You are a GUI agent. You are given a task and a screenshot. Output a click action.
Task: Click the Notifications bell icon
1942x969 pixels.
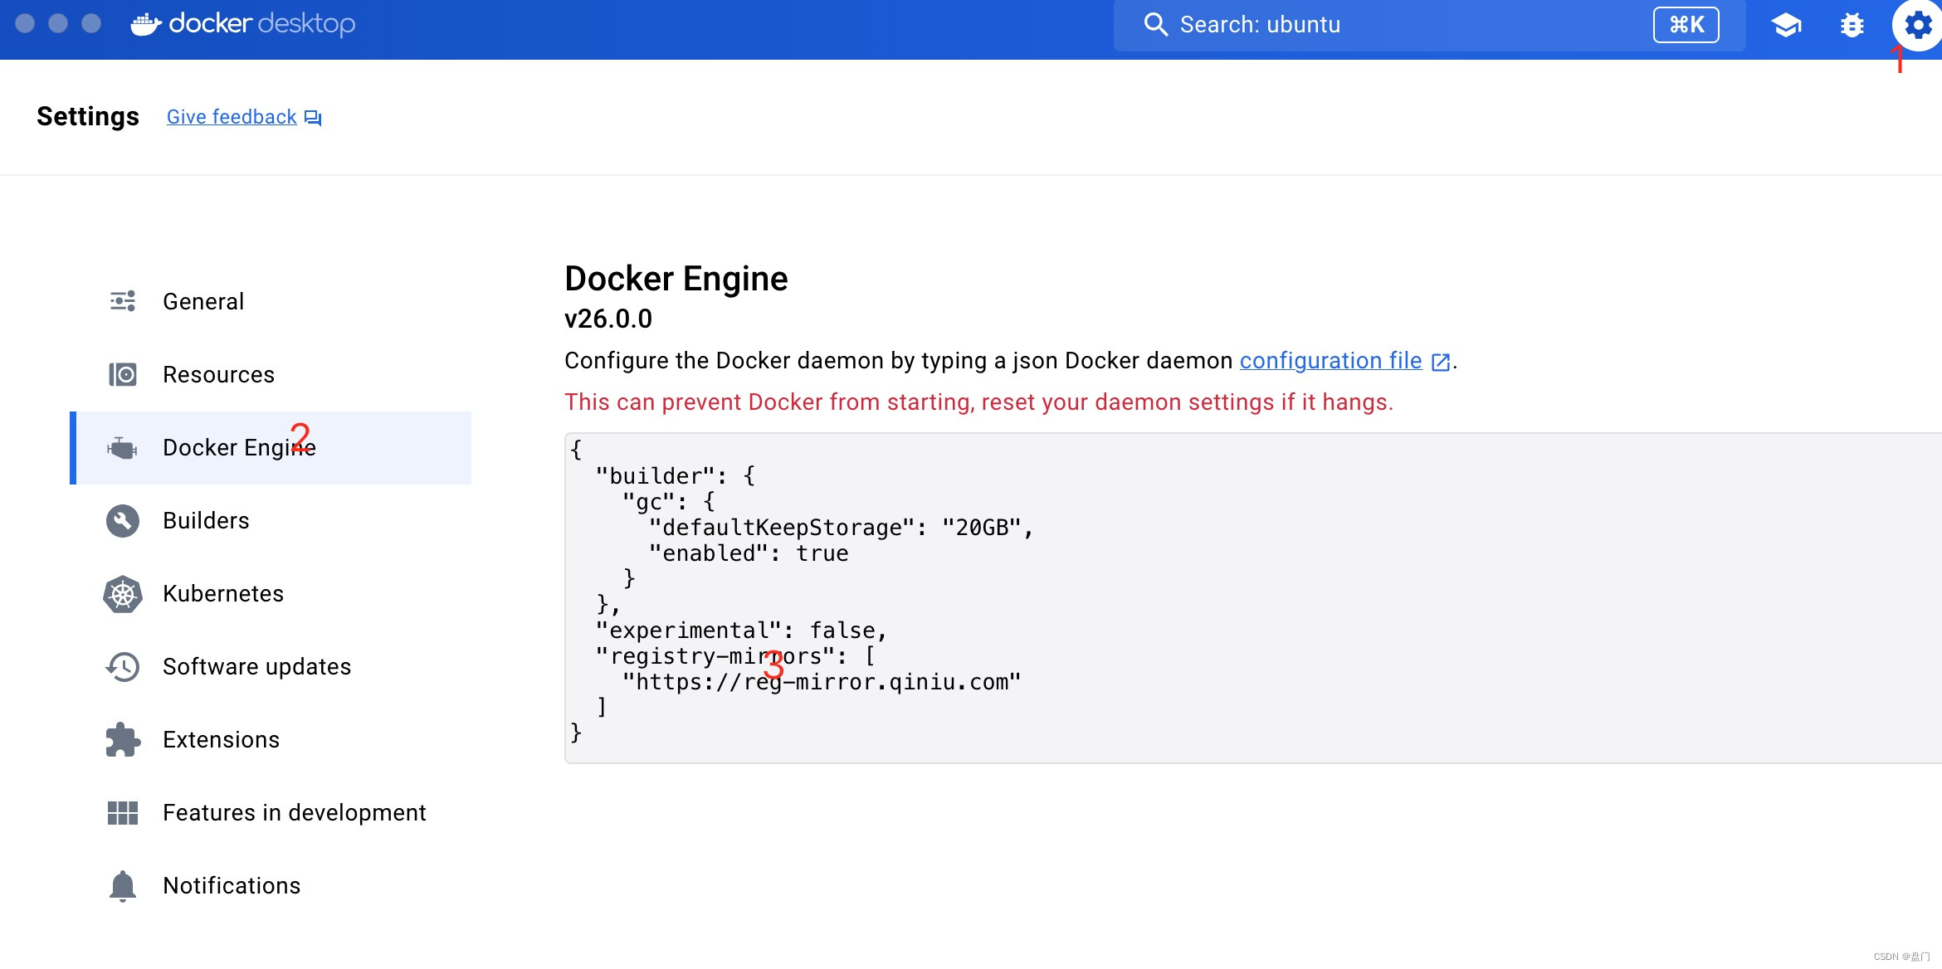point(123,885)
